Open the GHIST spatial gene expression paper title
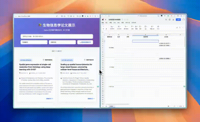Viewport: 200px width, 122px height. click(35, 67)
